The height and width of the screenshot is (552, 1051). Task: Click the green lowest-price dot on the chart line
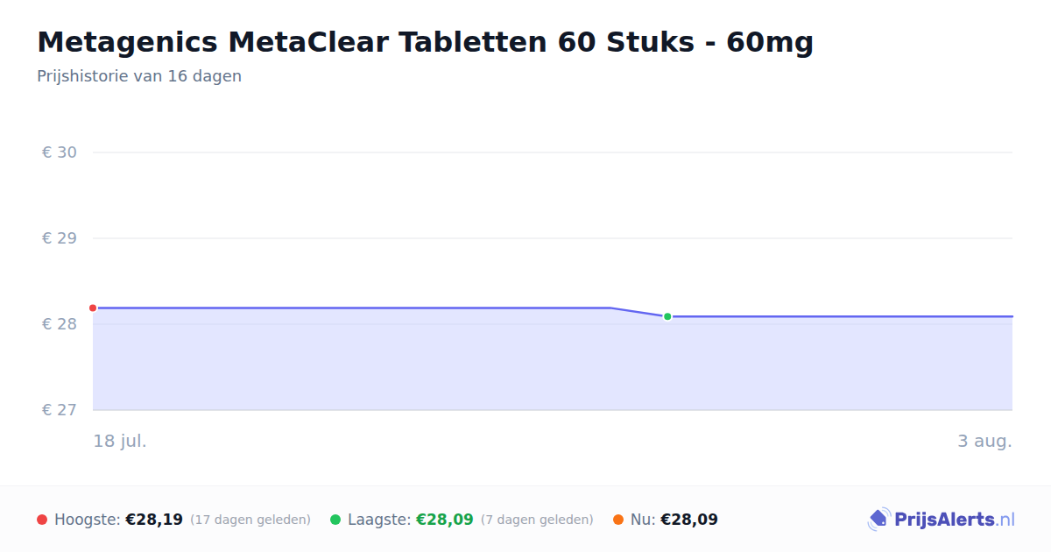pyautogui.click(x=667, y=316)
